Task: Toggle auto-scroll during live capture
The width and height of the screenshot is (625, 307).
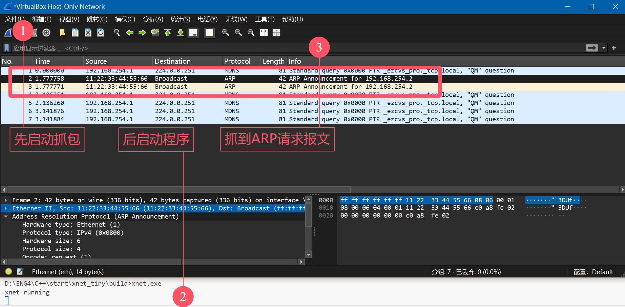Action: coord(193,33)
